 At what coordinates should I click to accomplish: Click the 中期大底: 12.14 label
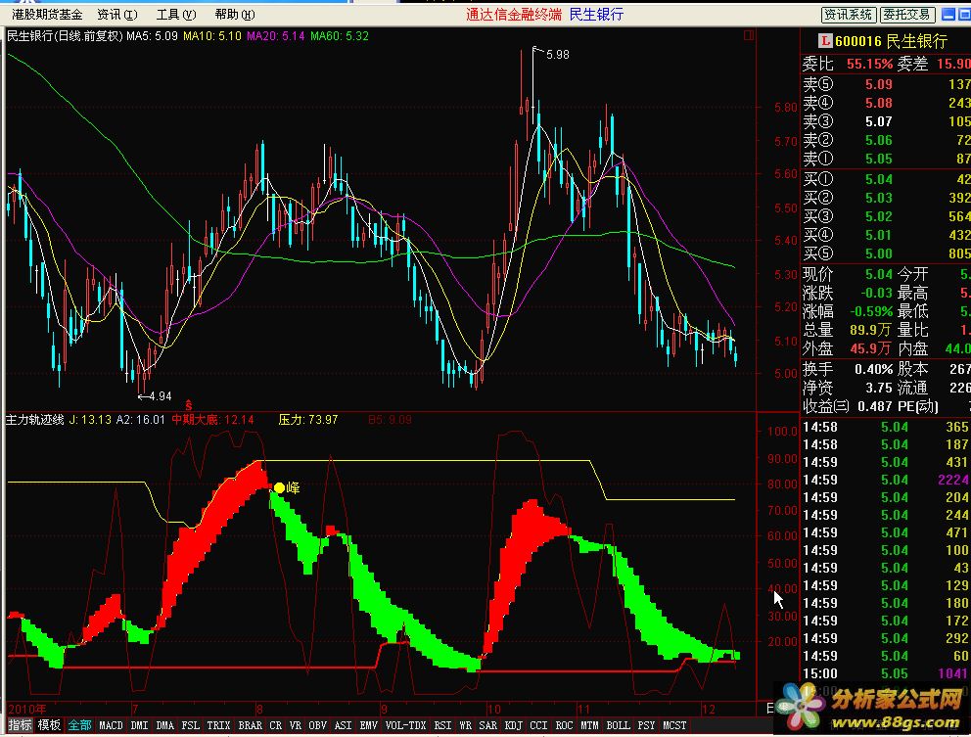tap(212, 419)
